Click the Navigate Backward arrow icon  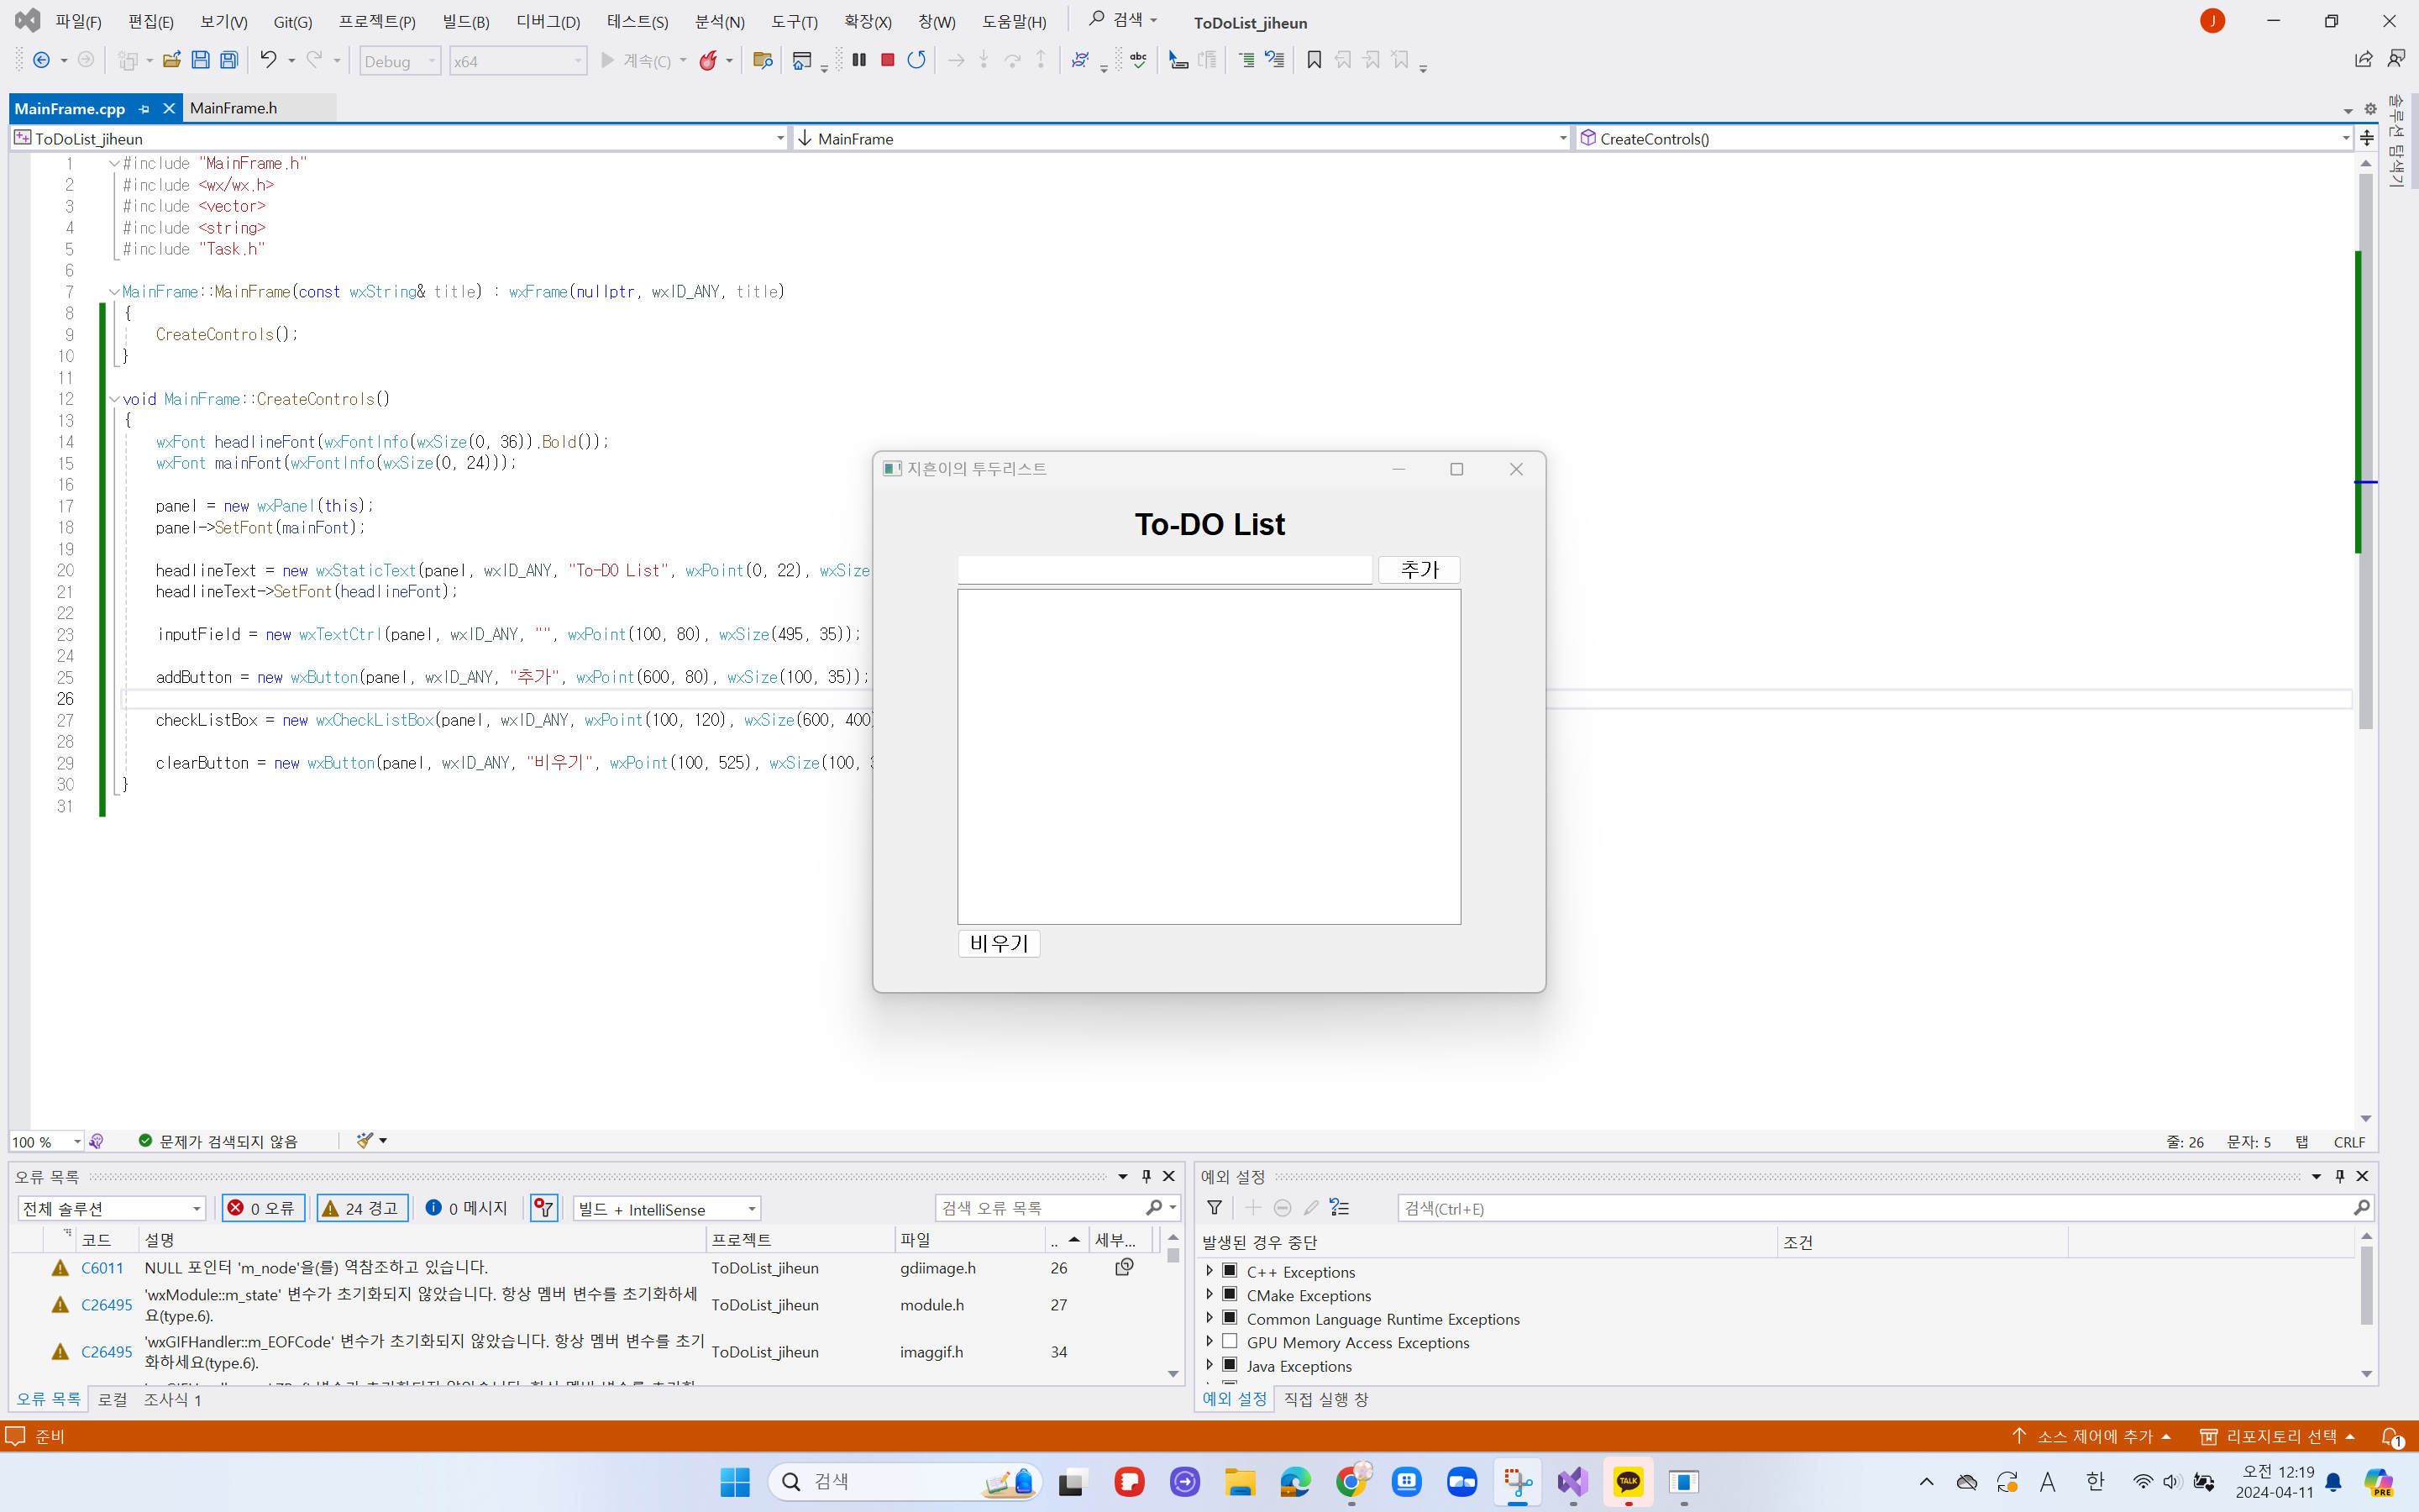coord(41,60)
